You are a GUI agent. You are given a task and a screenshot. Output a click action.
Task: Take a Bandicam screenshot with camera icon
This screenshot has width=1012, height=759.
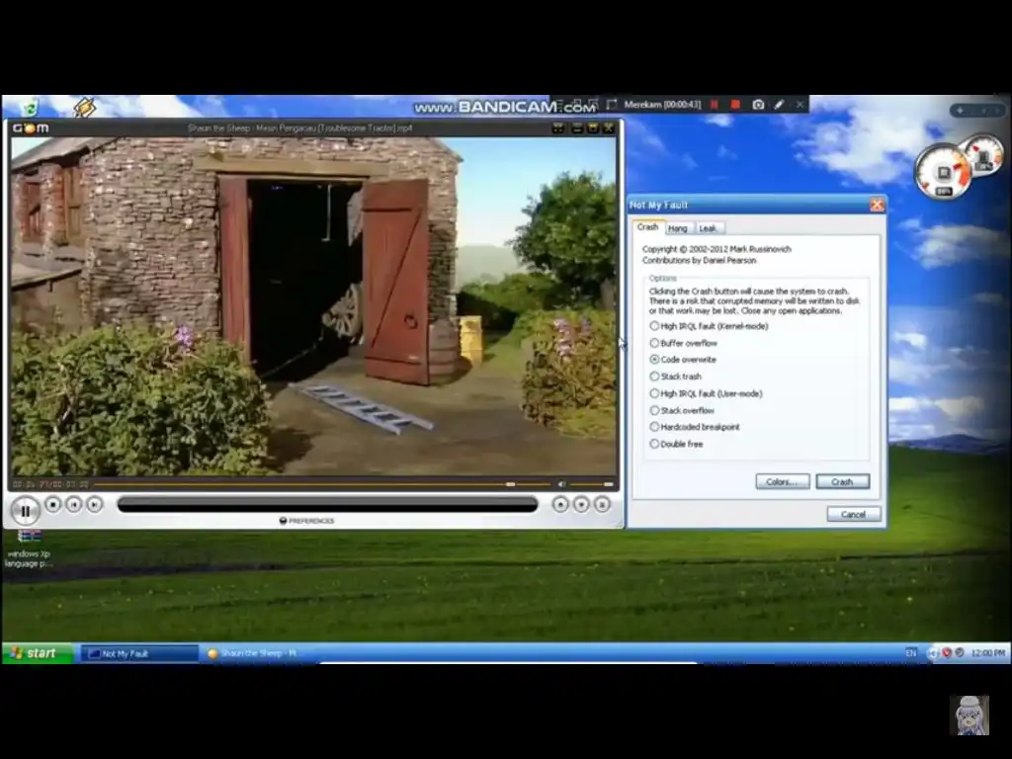(758, 104)
